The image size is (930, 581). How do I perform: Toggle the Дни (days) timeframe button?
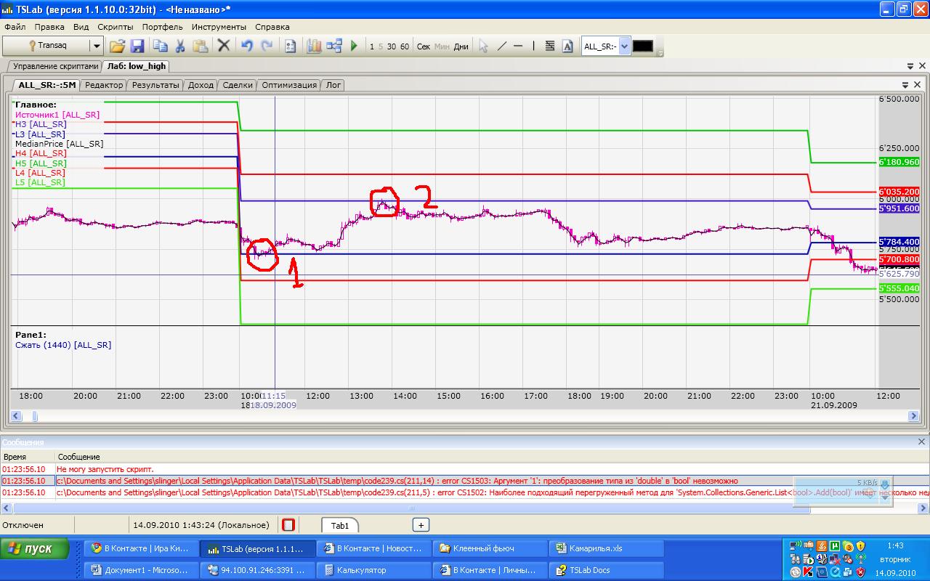click(461, 46)
